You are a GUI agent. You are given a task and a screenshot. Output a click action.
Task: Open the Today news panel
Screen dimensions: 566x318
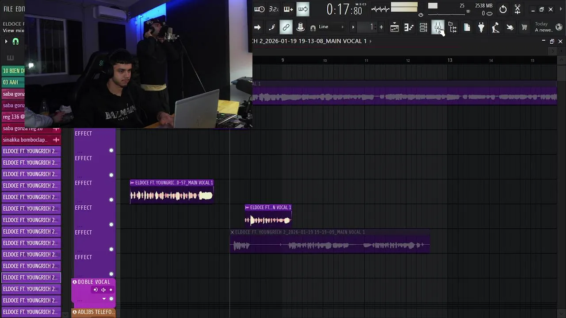[x=543, y=27]
